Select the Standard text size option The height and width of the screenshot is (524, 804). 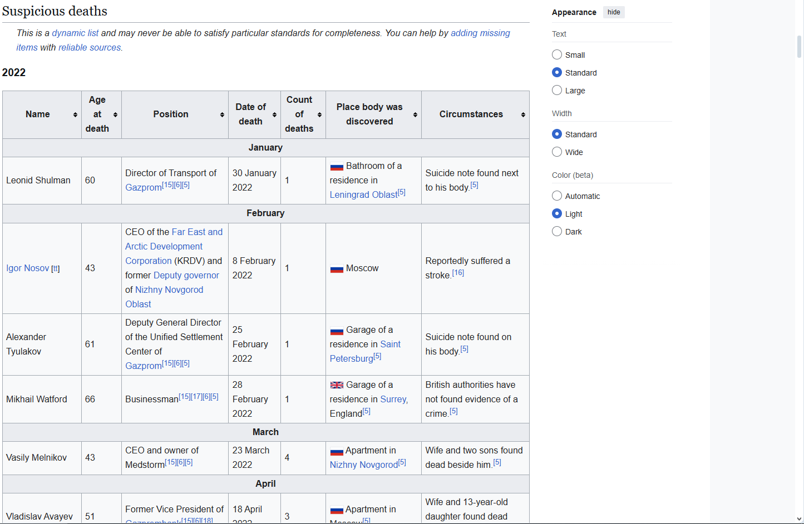coord(557,72)
